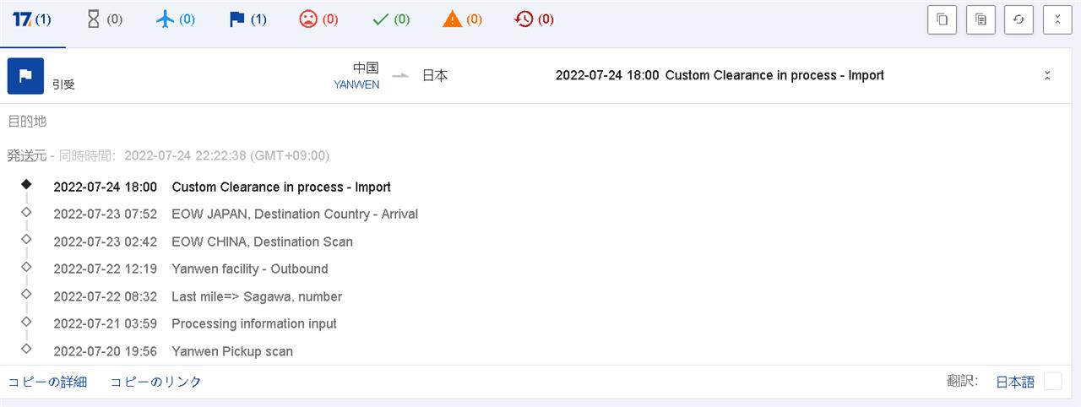Click the 日本 destination country text
Screen dimensions: 1081x407
[435, 75]
